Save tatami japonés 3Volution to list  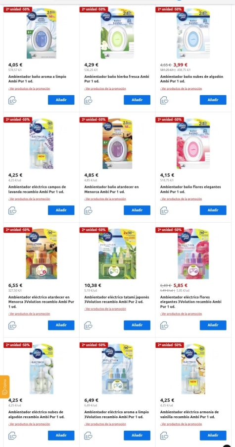(88, 325)
